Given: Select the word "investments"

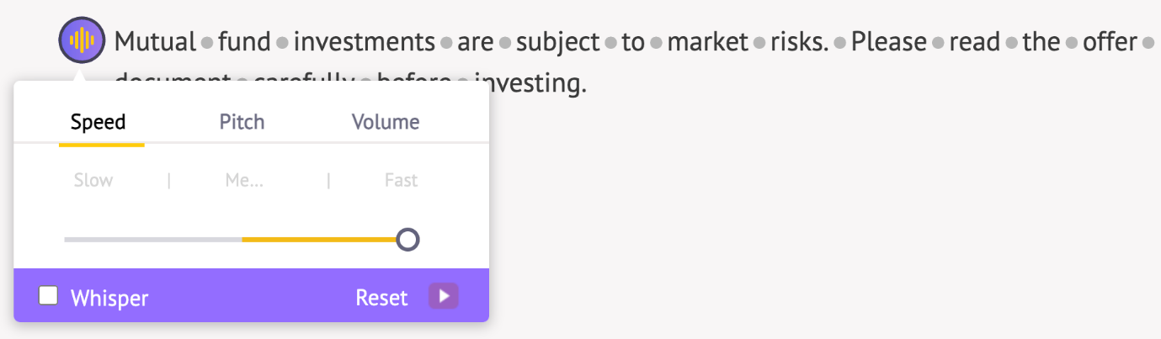Looking at the screenshot, I should coord(364,41).
